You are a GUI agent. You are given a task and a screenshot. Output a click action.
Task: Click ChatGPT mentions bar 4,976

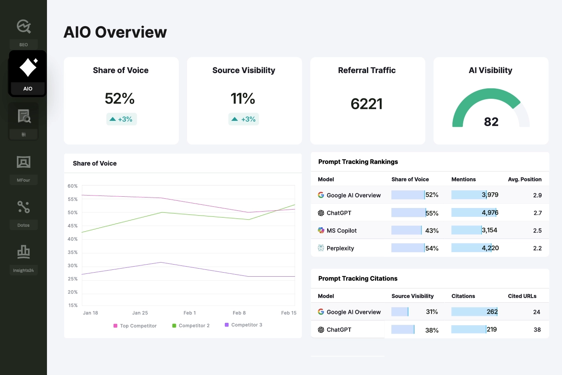[474, 212]
